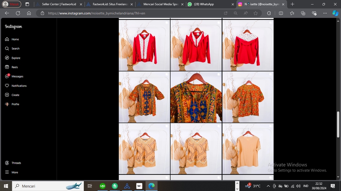Click the Instagram logo
This screenshot has height=191, width=341.
[13, 27]
